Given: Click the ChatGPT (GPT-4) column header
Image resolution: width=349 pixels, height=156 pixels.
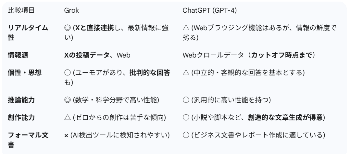Looking at the screenshot, I should coord(210,10).
